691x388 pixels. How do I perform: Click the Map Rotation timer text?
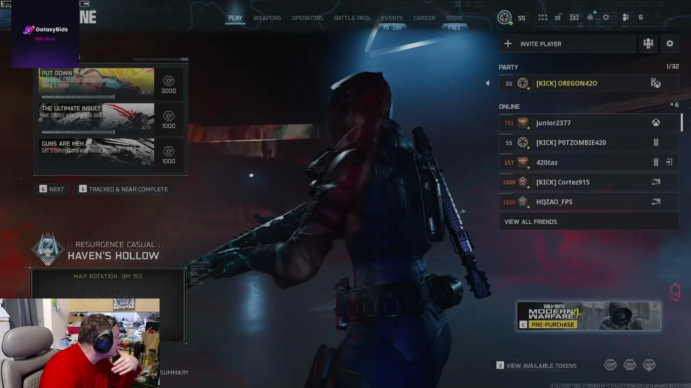(x=108, y=276)
